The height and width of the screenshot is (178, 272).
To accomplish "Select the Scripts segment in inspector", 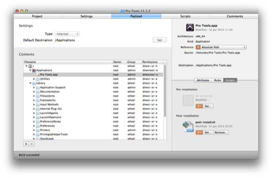I will [x=230, y=80].
